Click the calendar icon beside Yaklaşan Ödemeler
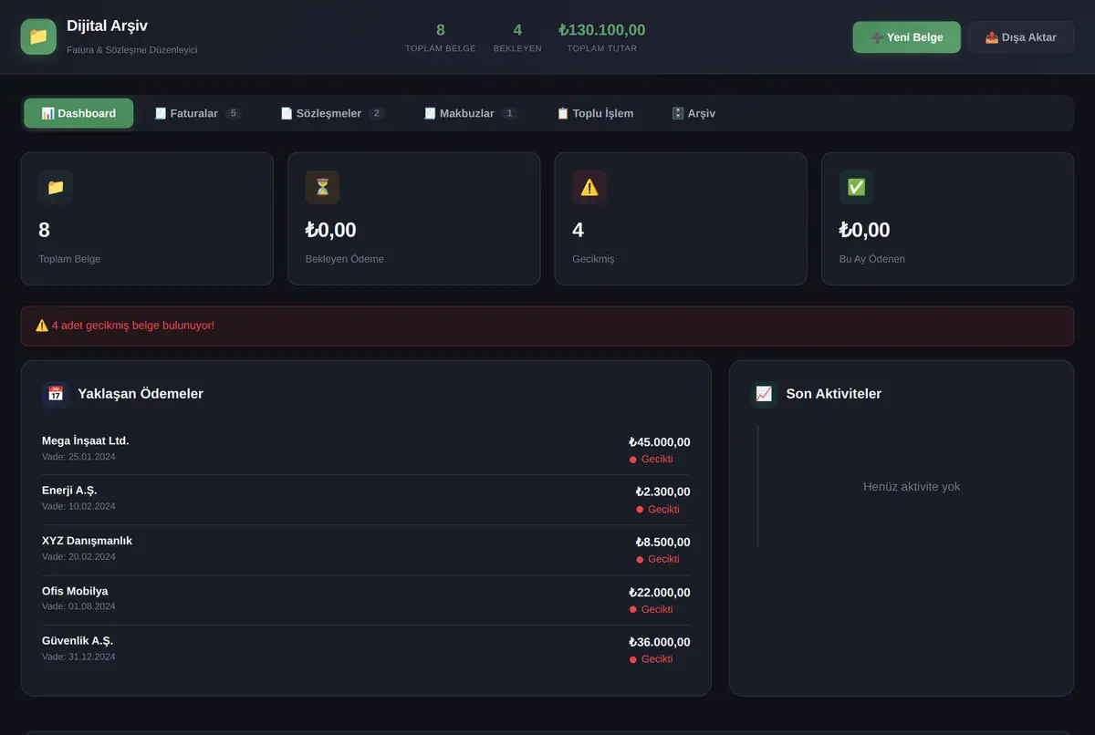This screenshot has width=1095, height=735. click(x=56, y=394)
